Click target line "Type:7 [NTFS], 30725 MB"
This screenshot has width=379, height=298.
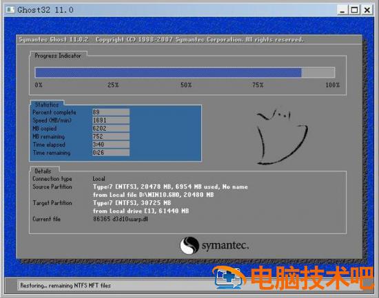(x=132, y=203)
